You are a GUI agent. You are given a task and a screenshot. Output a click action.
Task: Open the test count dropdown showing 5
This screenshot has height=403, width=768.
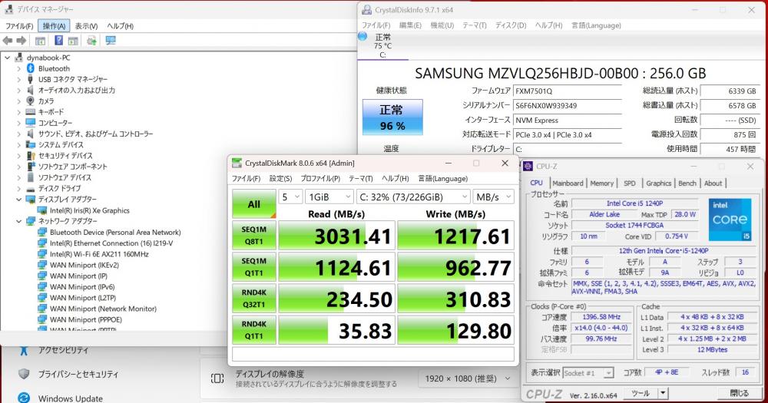click(290, 197)
